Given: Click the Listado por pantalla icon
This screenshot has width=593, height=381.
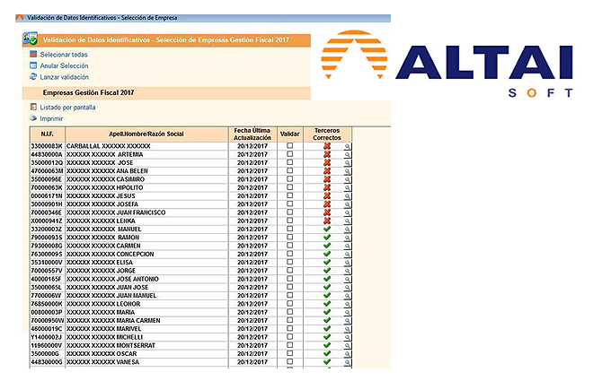Looking at the screenshot, I should pyautogui.click(x=33, y=108).
